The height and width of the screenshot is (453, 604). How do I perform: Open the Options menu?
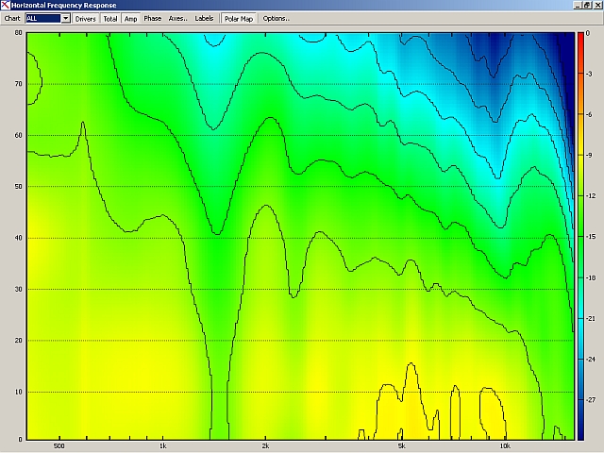point(276,19)
